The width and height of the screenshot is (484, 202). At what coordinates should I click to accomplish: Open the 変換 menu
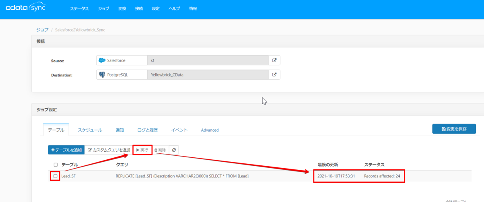pyautogui.click(x=123, y=8)
